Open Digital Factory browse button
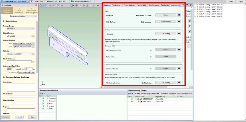This screenshot has width=246, height=122. tap(34, 36)
